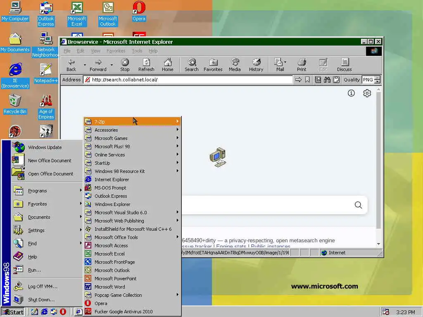Open Windows Explorer from Programs menu
The height and width of the screenshot is (317, 423).
pyautogui.click(x=132, y=204)
